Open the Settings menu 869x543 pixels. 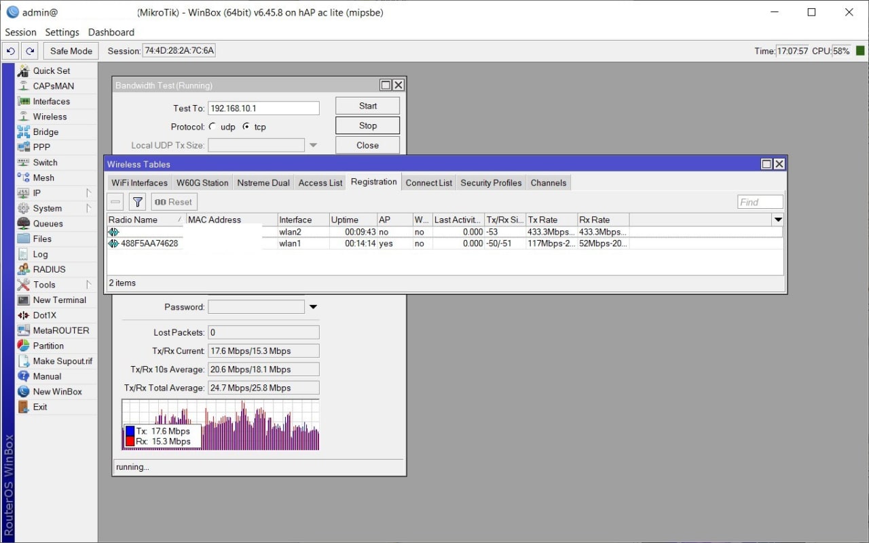(x=62, y=32)
